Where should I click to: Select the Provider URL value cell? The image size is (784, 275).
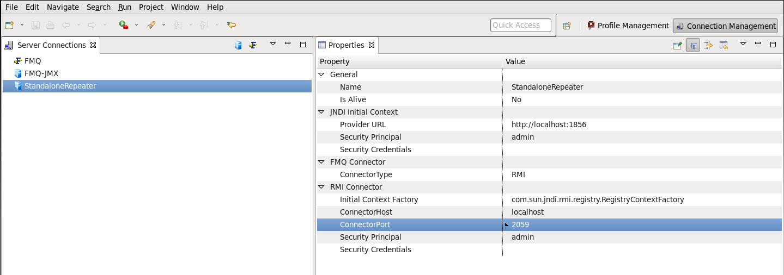[x=642, y=124]
